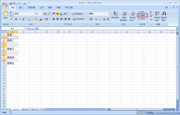Increase decimal places
This screenshot has height=115, width=180.
coord(104,19)
